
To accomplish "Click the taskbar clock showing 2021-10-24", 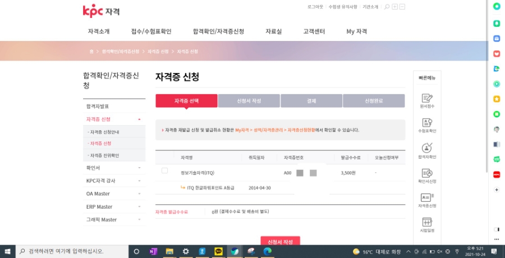I will tap(475, 251).
